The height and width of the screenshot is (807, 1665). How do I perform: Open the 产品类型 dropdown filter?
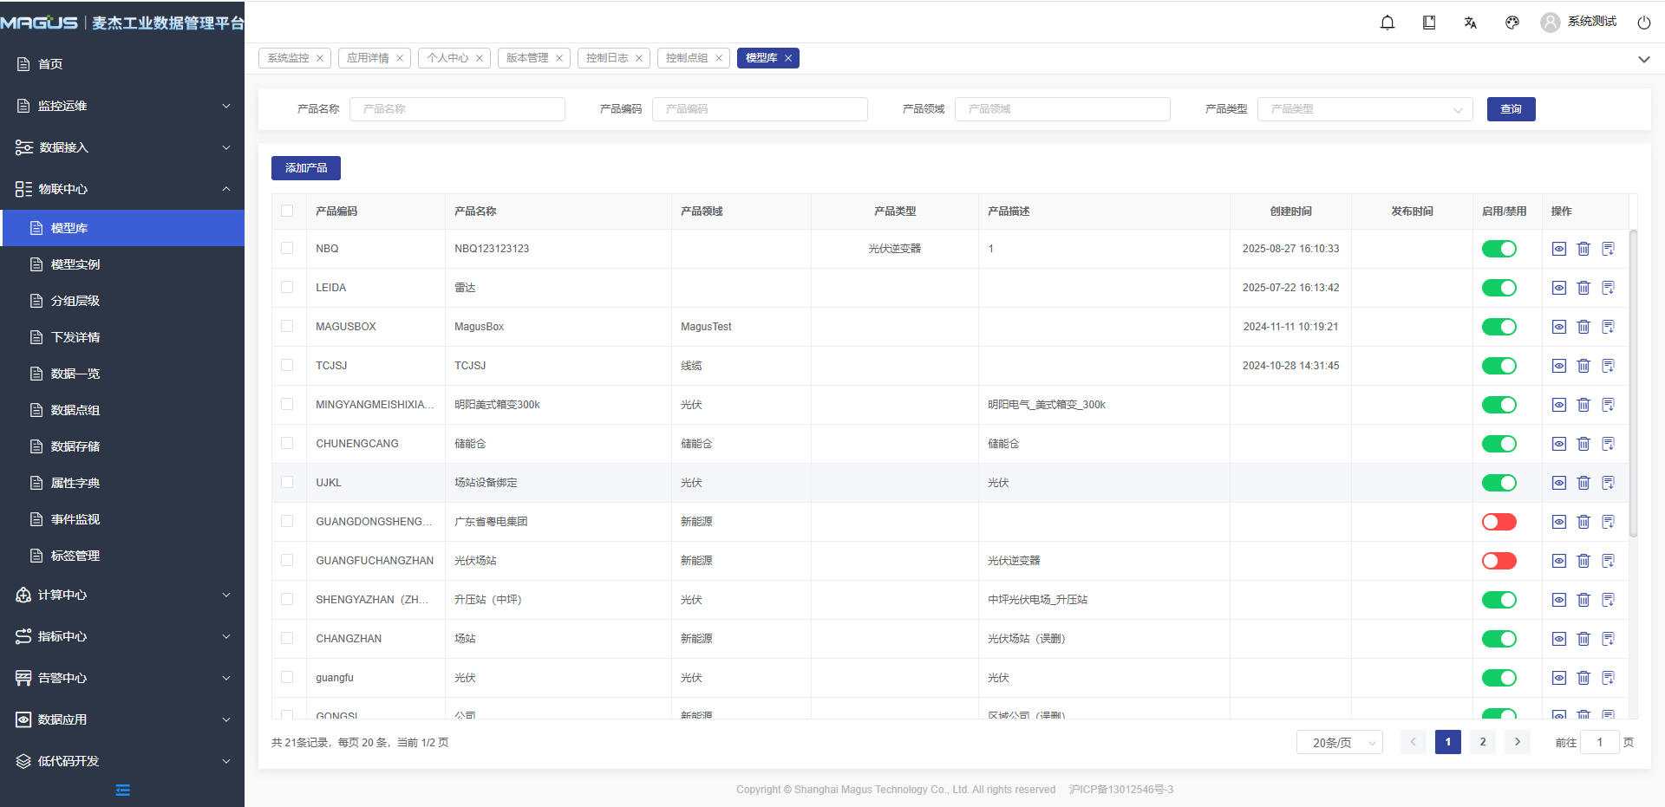(1364, 109)
